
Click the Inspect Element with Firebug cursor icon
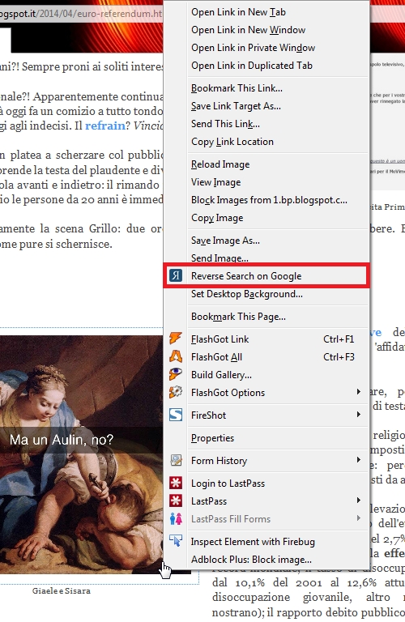176,541
